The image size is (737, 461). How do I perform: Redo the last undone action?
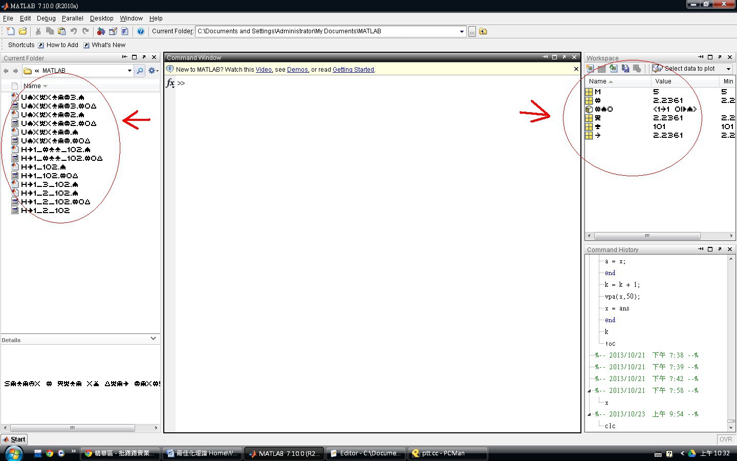coord(85,31)
